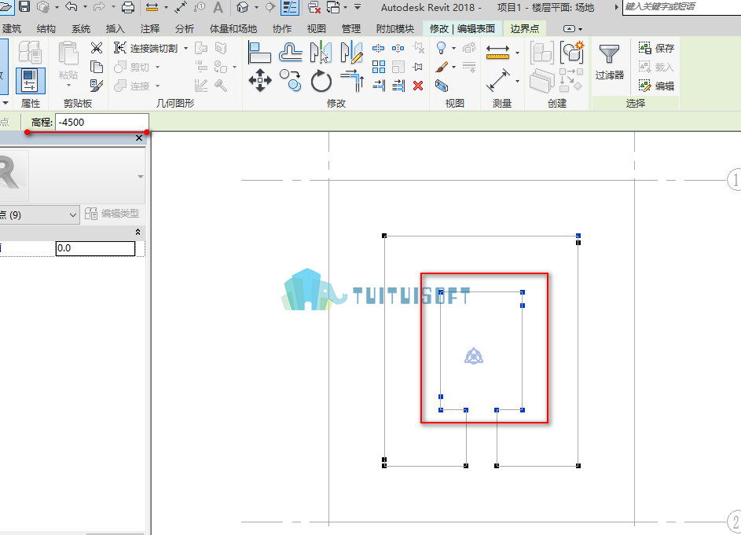Toggle ribbon minimize state button
Screen dimensions: 741x535
(x=570, y=29)
